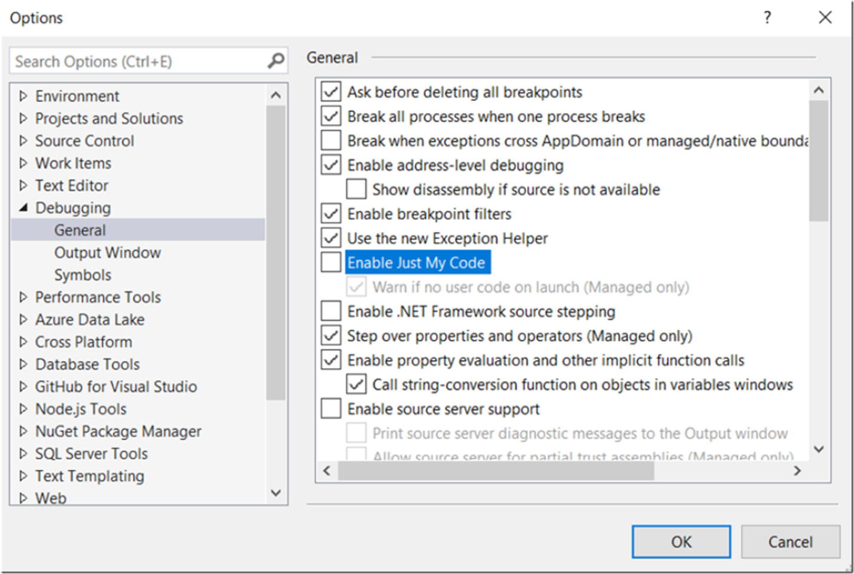The width and height of the screenshot is (854, 574).
Task: Expand the Source Control node
Action: pyautogui.click(x=23, y=140)
